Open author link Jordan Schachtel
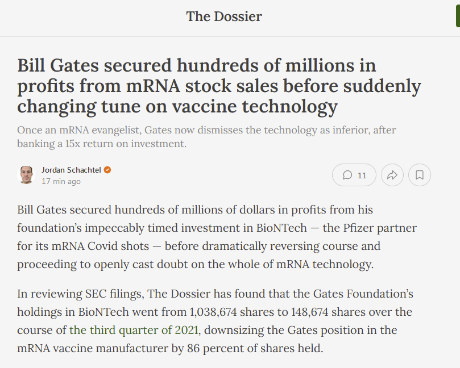Viewport: 460px width, 368px height. point(71,170)
